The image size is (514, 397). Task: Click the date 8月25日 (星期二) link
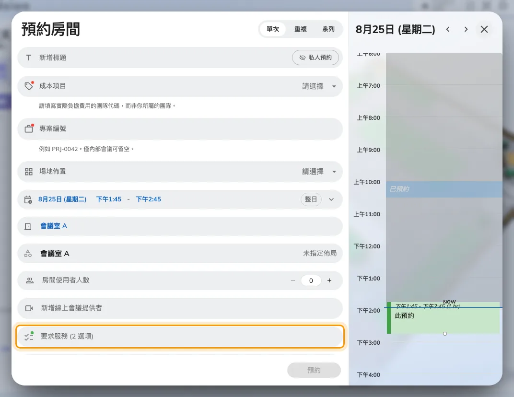coord(62,199)
